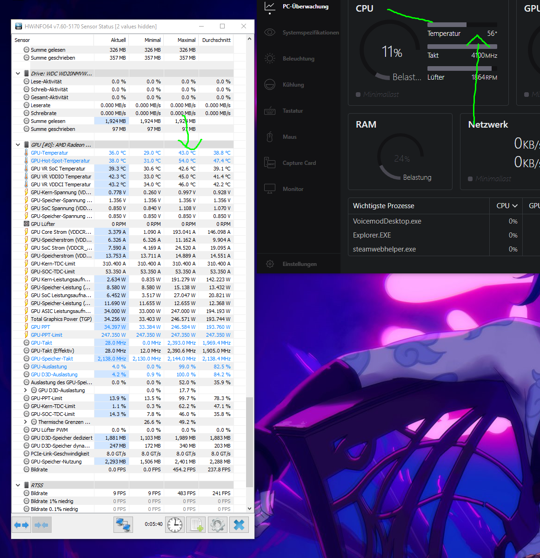
Task: Click the CPU Lüfter bar
Action: [x=462, y=68]
